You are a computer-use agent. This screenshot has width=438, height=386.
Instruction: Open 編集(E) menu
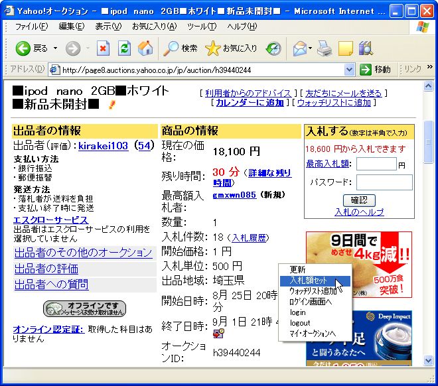pyautogui.click(x=72, y=27)
